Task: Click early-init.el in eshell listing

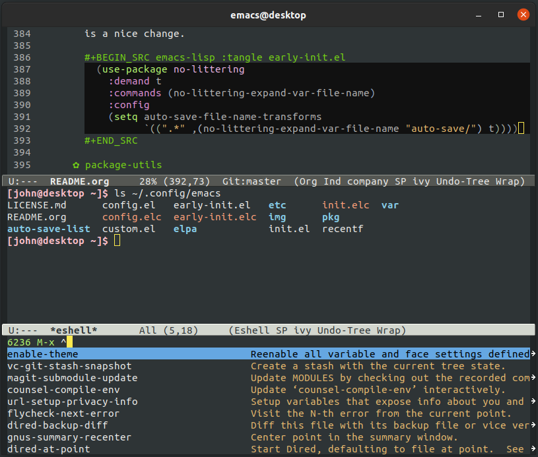Action: click(x=212, y=205)
